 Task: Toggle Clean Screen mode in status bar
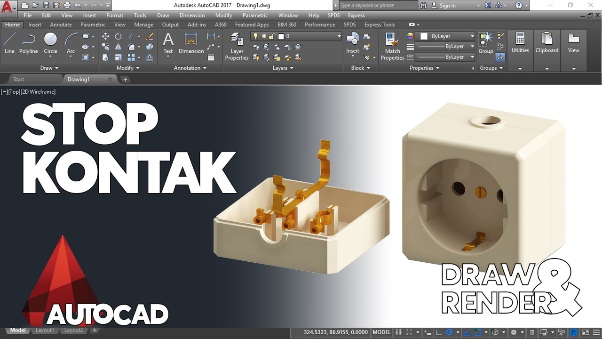[585, 332]
